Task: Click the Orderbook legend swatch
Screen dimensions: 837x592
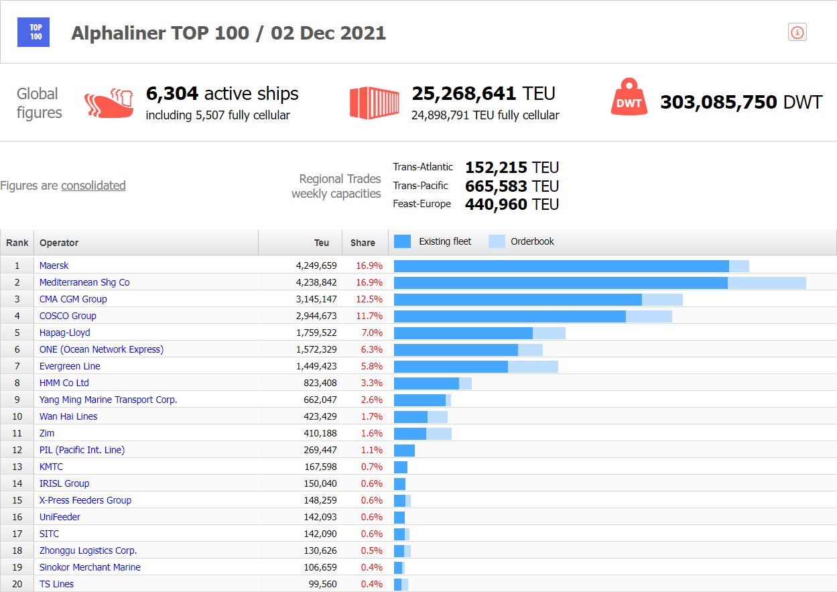Action: coord(497,241)
